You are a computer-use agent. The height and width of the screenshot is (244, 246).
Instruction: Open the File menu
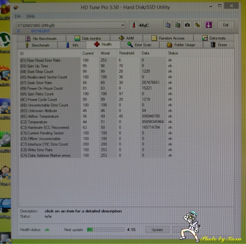[x=18, y=16]
